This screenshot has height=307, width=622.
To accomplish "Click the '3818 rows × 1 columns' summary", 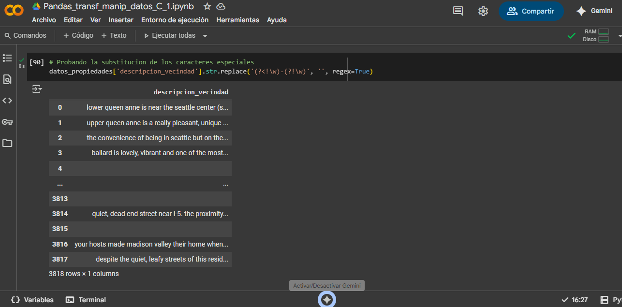I will (x=84, y=274).
